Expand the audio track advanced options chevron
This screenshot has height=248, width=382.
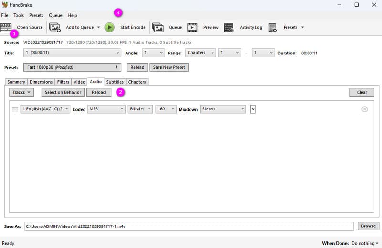coord(253,109)
